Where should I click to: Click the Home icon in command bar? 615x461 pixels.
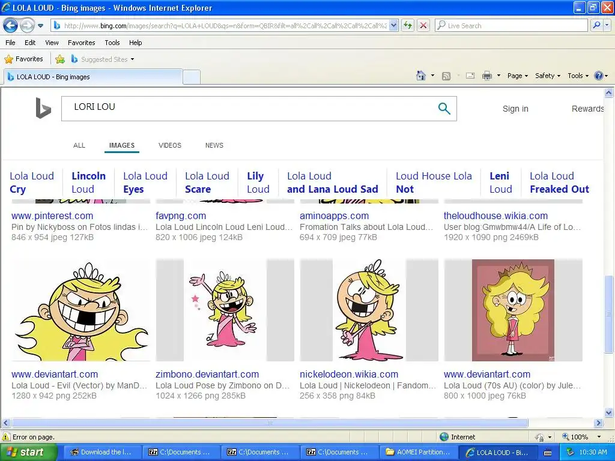click(421, 76)
